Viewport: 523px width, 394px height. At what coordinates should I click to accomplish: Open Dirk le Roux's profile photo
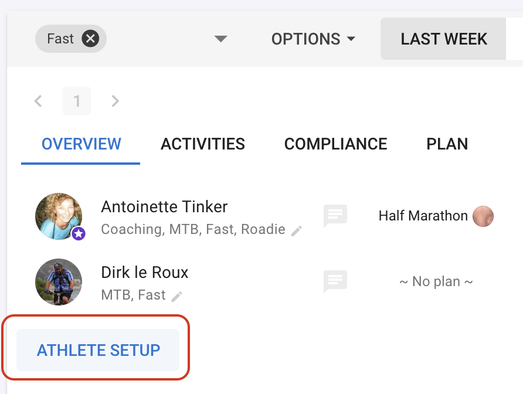58,282
